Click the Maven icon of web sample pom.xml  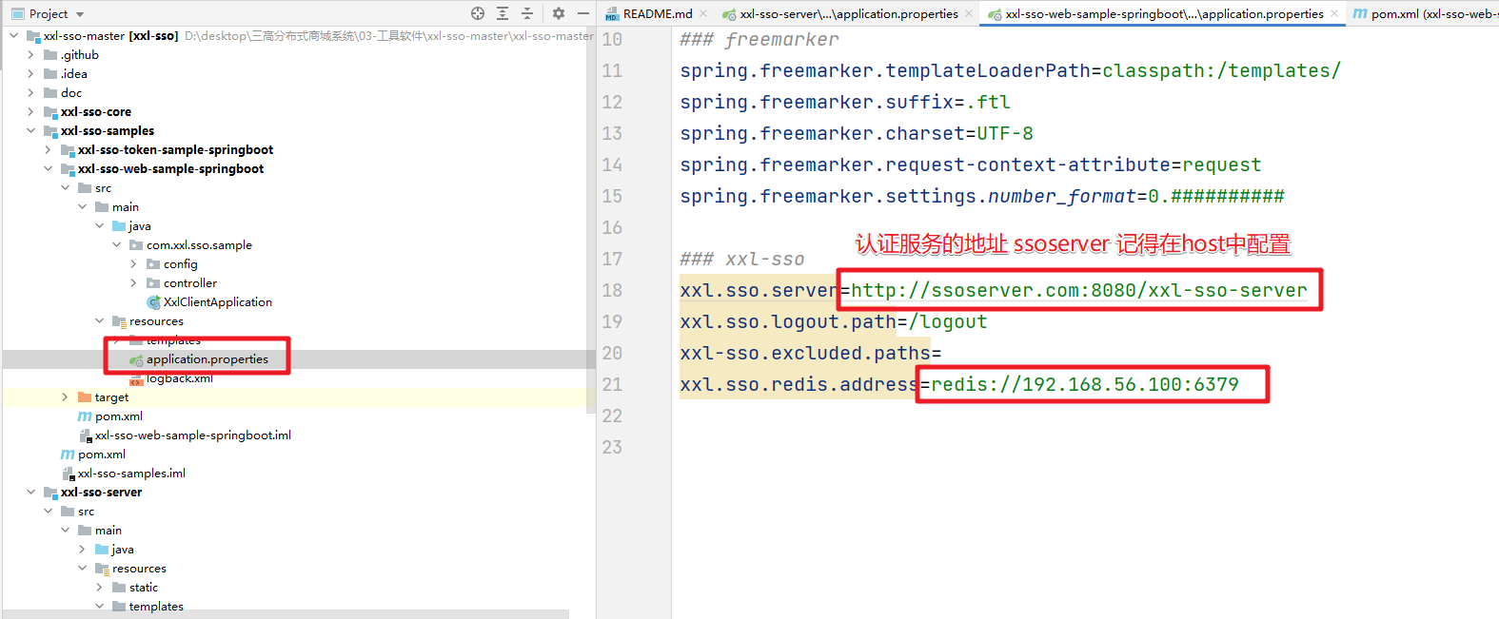coord(85,416)
